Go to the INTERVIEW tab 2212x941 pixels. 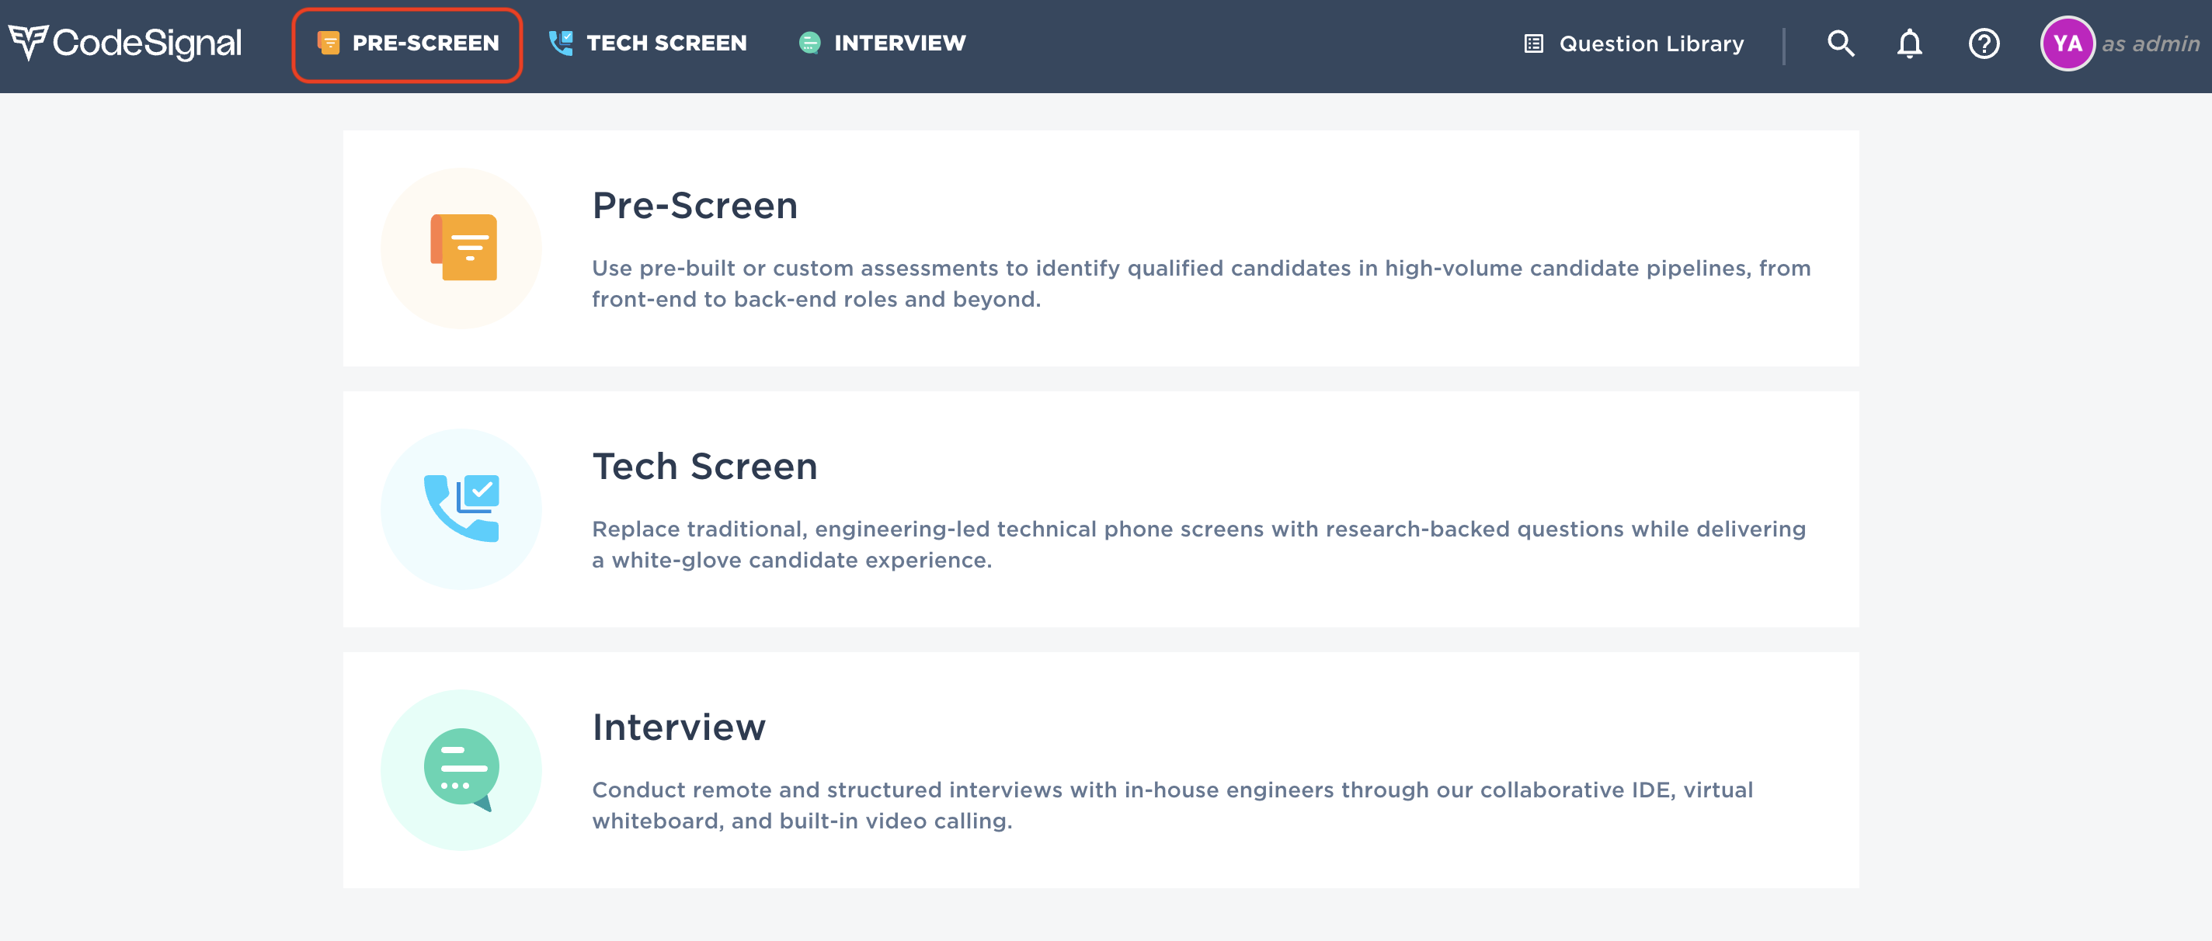tap(882, 43)
